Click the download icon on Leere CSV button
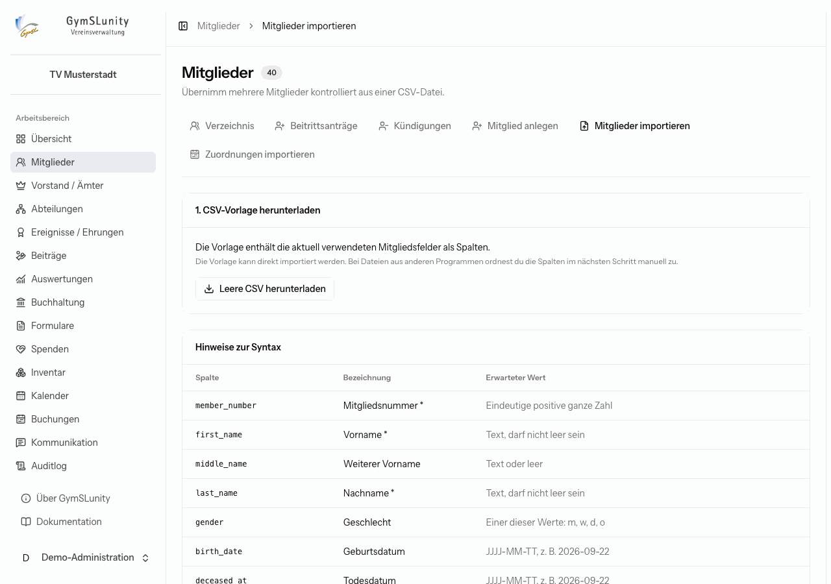 coord(209,289)
